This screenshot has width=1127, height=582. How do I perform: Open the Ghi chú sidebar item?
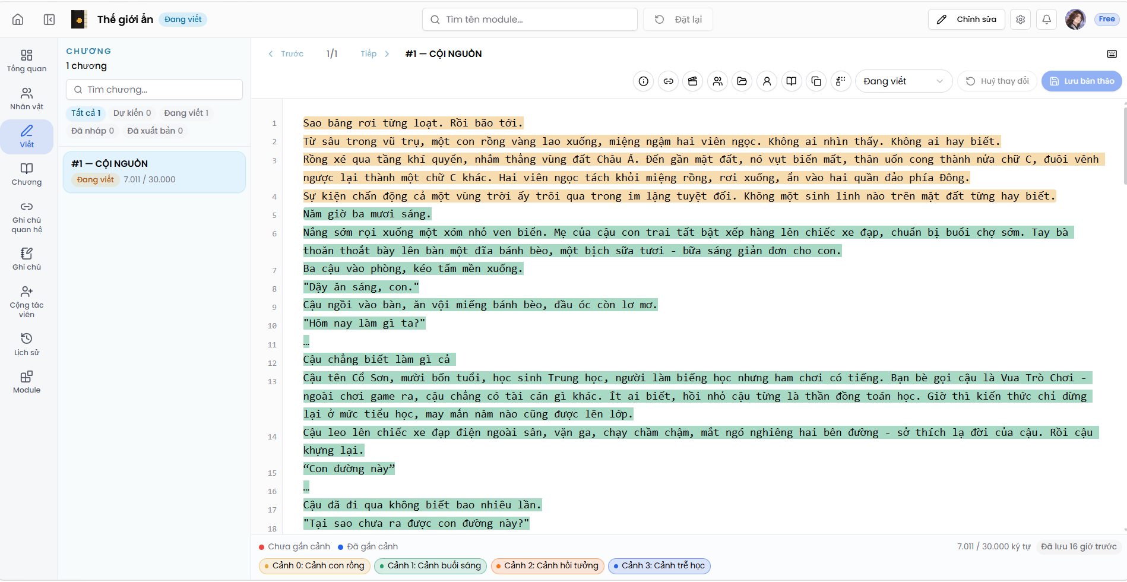[x=27, y=260]
